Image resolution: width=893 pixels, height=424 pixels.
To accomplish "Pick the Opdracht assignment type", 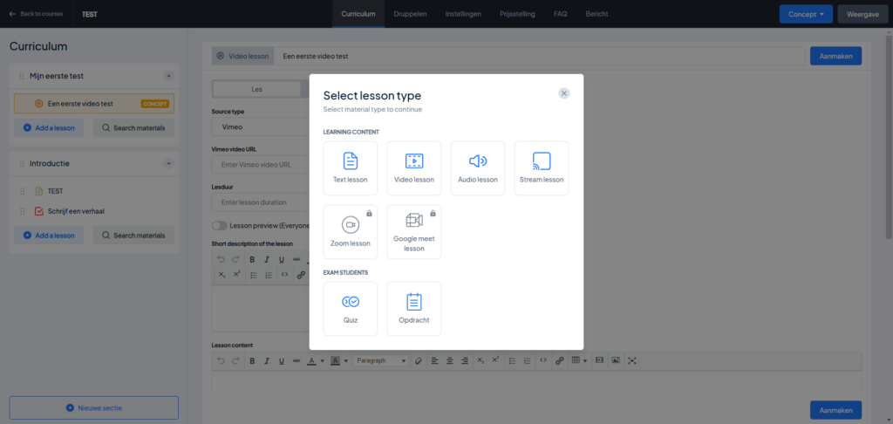I will pyautogui.click(x=414, y=309).
